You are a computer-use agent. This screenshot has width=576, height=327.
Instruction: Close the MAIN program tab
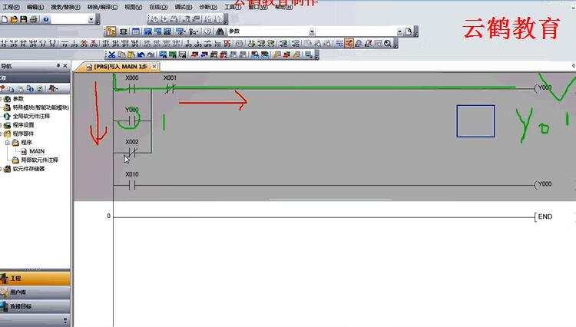[154, 67]
